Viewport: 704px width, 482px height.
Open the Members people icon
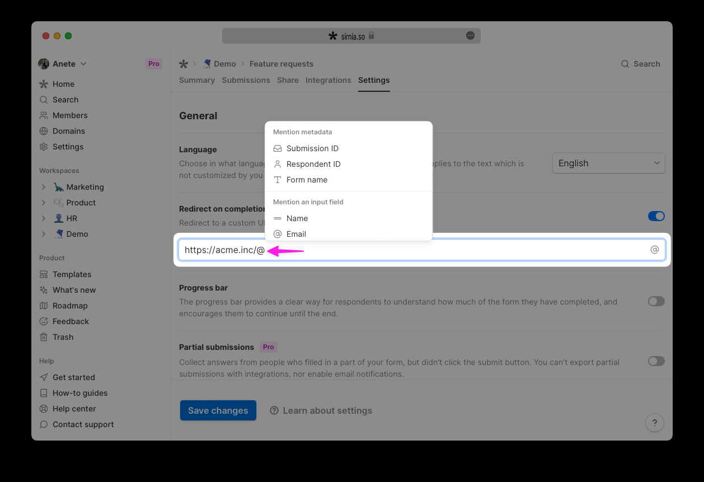click(x=44, y=115)
